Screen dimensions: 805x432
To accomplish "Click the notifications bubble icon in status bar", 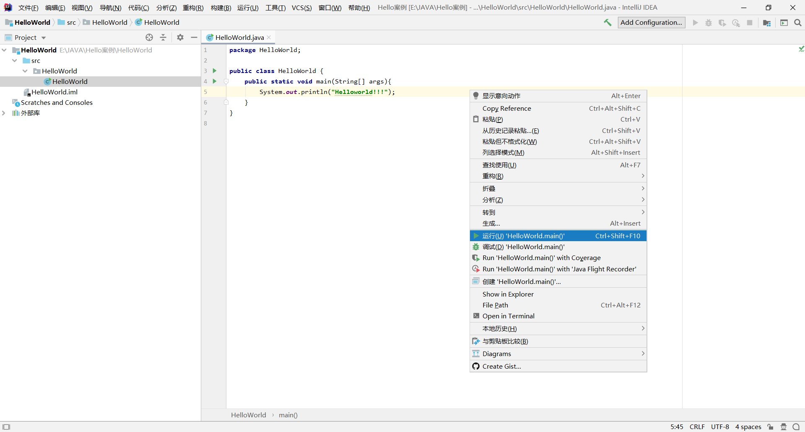I will point(796,427).
